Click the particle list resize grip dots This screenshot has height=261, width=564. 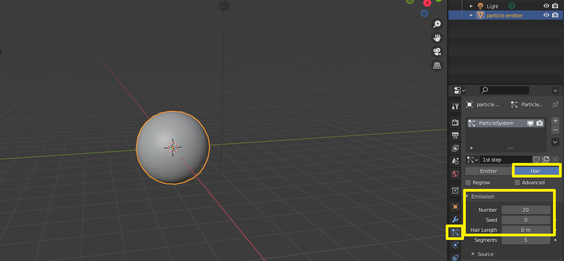coord(510,148)
